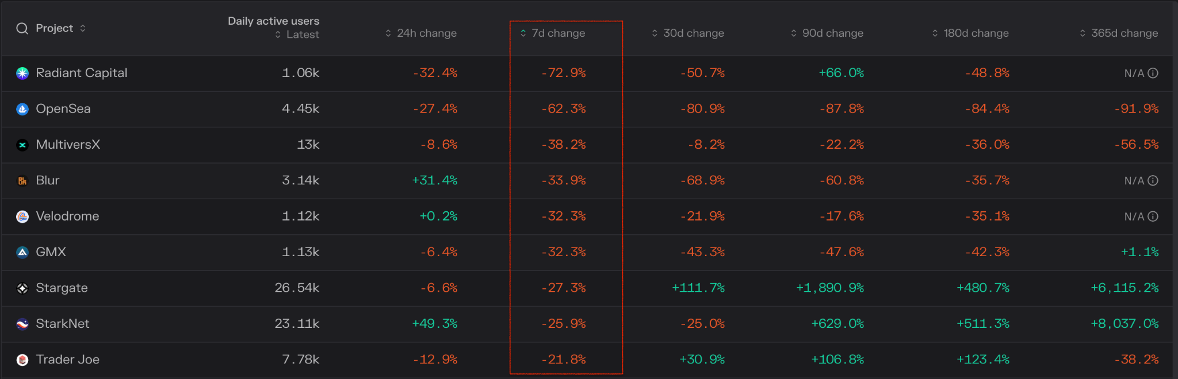Sort by 7d change column
1178x379 pixels.
pos(553,33)
